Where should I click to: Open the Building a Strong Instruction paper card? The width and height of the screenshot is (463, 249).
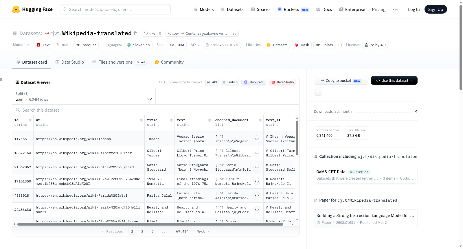365,219
